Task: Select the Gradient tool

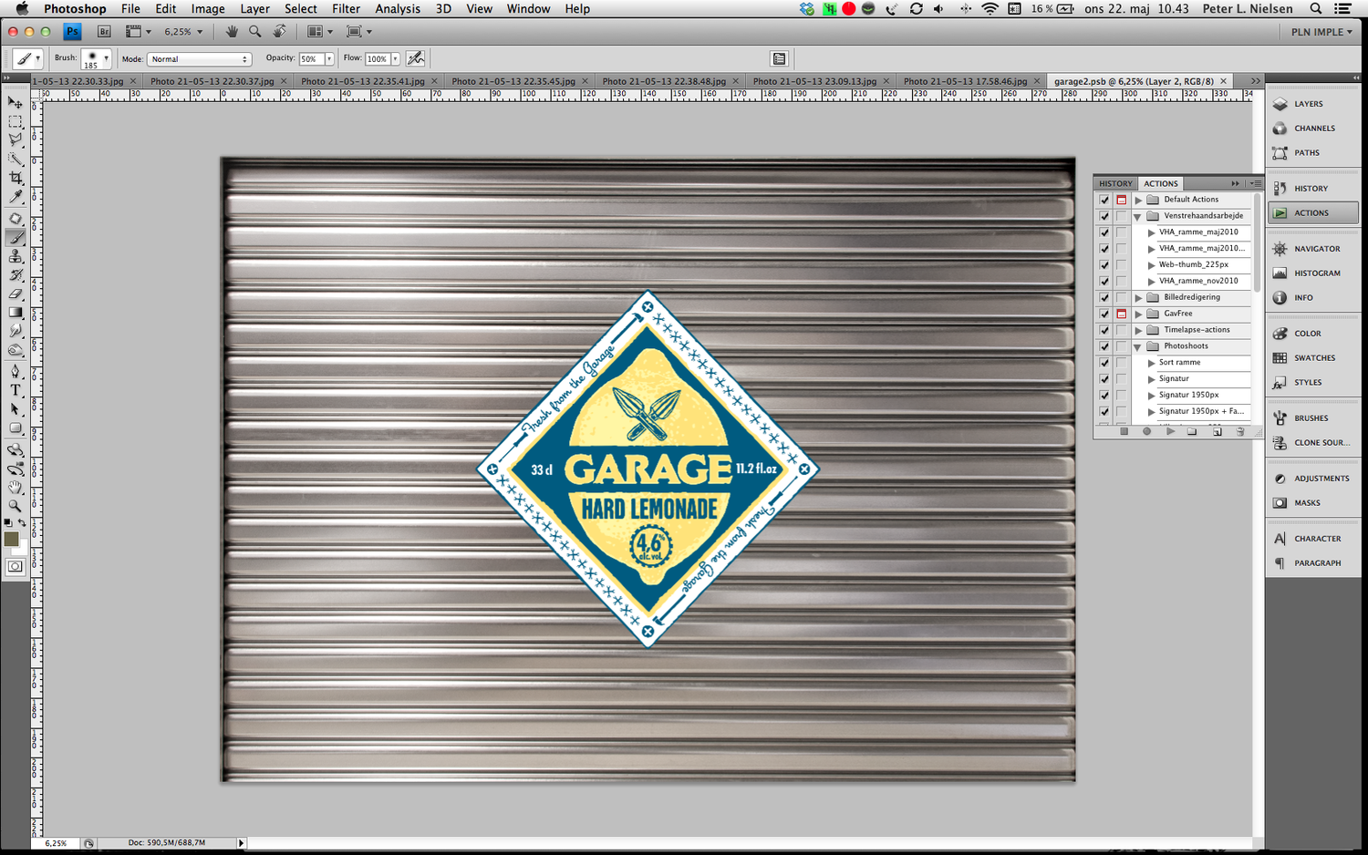Action: tap(16, 314)
